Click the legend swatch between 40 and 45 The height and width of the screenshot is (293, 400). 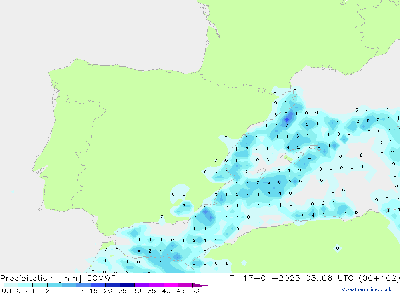[171, 285]
